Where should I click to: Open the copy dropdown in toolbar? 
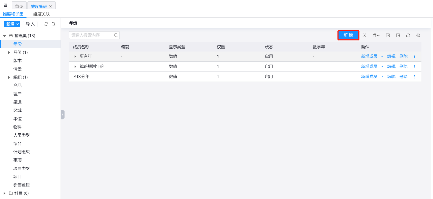coord(376,35)
